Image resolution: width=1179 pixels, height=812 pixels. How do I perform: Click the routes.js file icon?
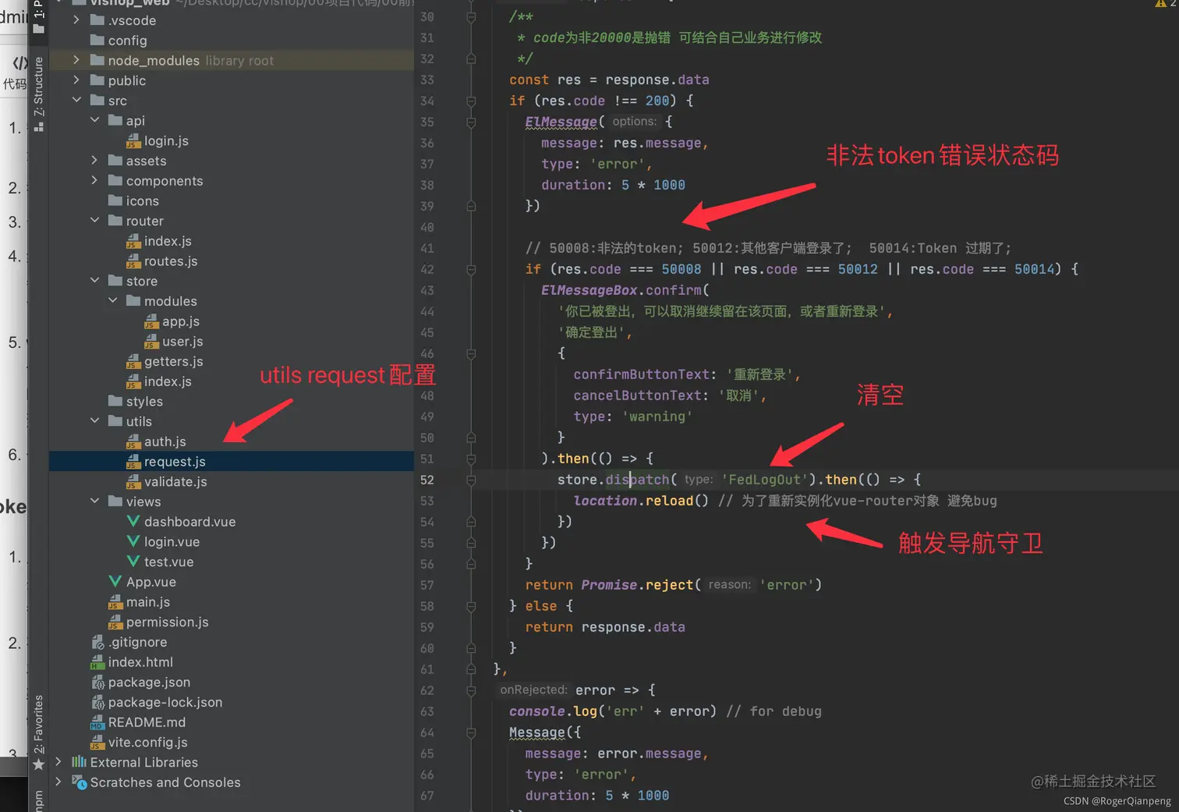133,261
